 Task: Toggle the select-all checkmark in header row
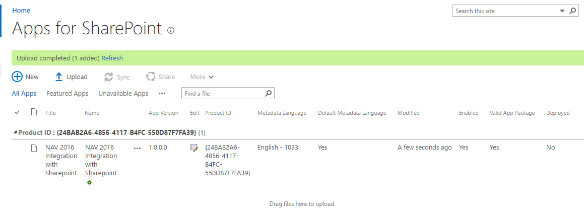coord(17,112)
